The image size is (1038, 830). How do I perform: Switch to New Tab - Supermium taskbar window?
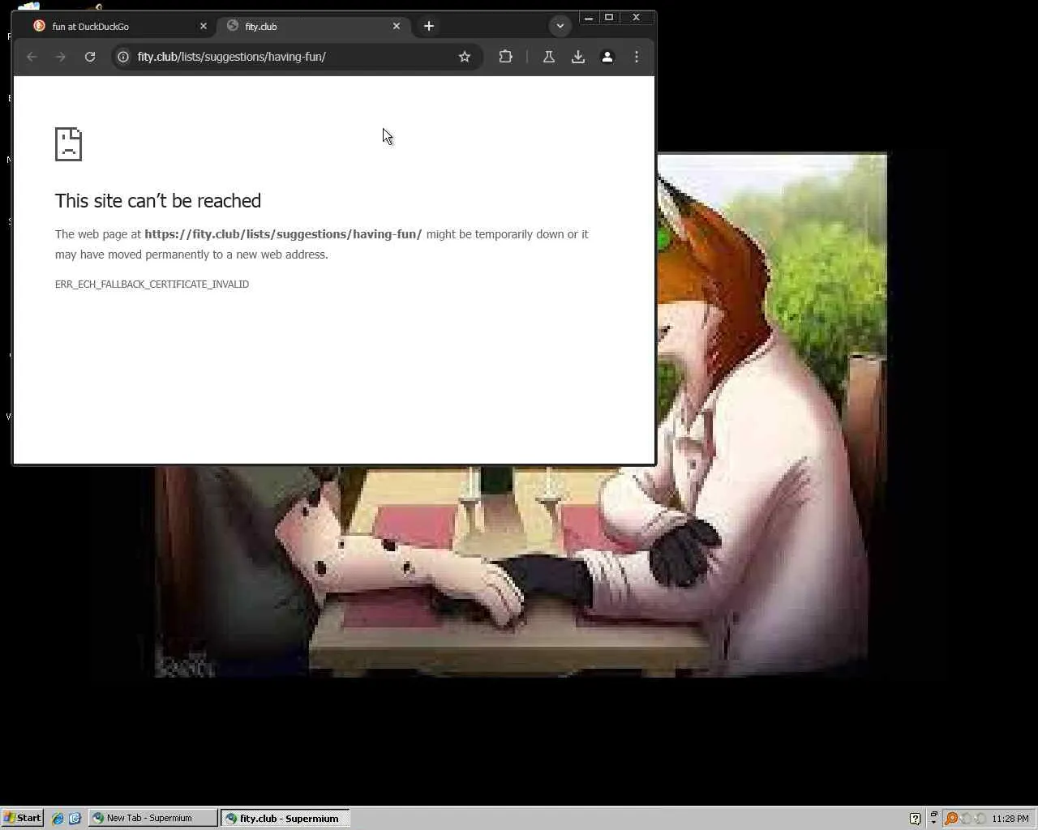point(153,818)
